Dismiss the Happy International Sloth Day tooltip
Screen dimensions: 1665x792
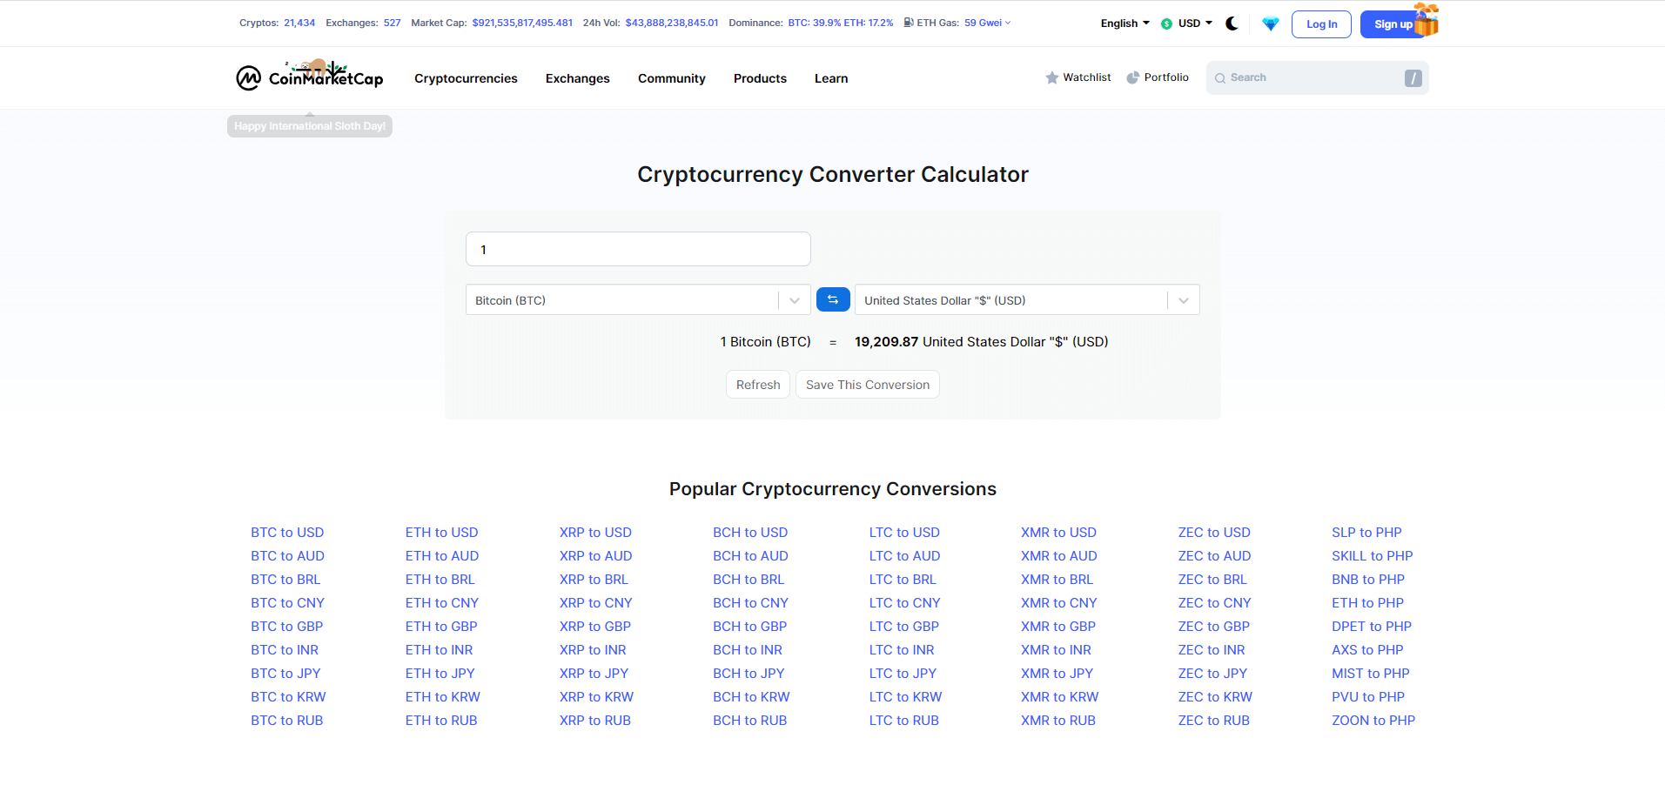pos(309,125)
